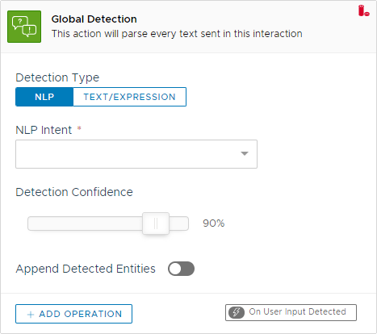The height and width of the screenshot is (334, 377).
Task: Click the On User Input Detected badge
Action: [x=291, y=312]
